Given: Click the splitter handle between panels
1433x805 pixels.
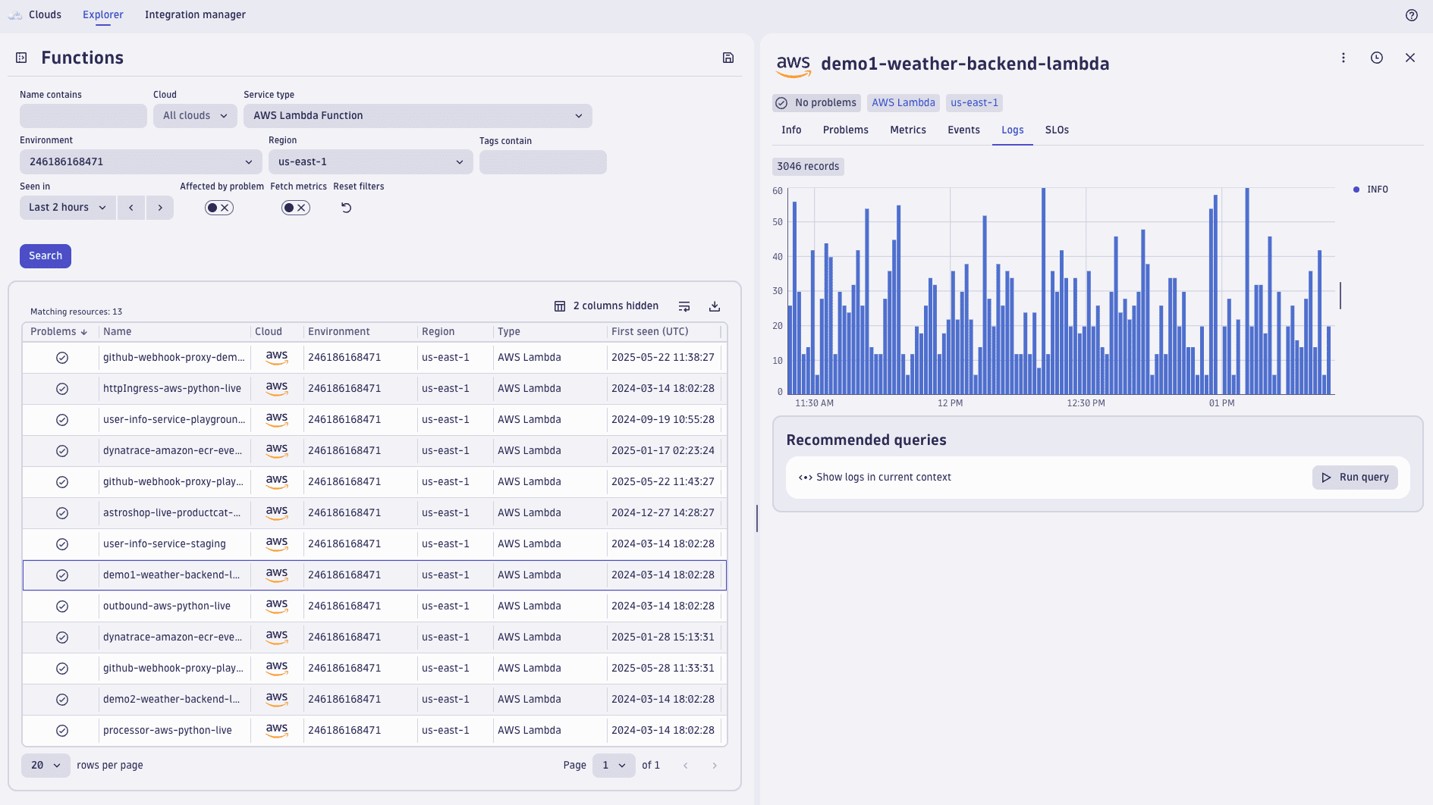Looking at the screenshot, I should tap(756, 518).
